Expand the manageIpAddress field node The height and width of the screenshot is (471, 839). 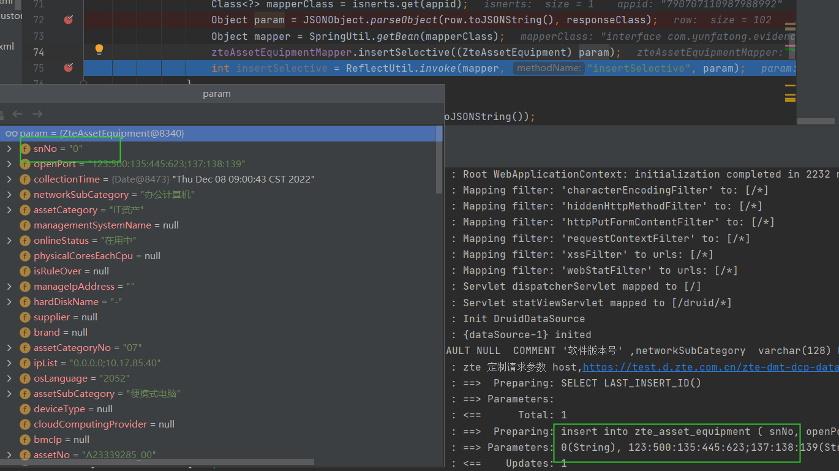coord(9,287)
